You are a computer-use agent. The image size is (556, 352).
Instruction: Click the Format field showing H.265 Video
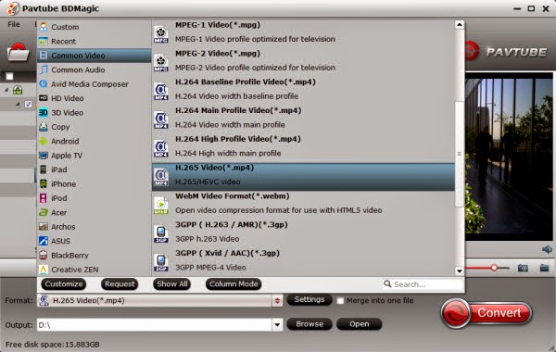pyautogui.click(x=155, y=301)
